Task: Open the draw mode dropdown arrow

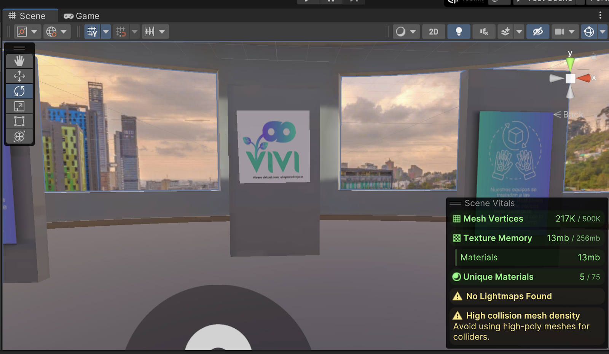Action: click(413, 32)
